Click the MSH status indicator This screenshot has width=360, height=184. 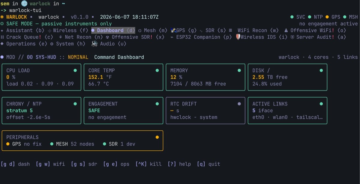coord(350,17)
